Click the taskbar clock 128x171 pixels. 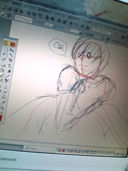122,154
